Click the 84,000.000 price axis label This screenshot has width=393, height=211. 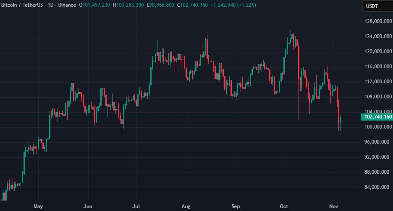375,187
